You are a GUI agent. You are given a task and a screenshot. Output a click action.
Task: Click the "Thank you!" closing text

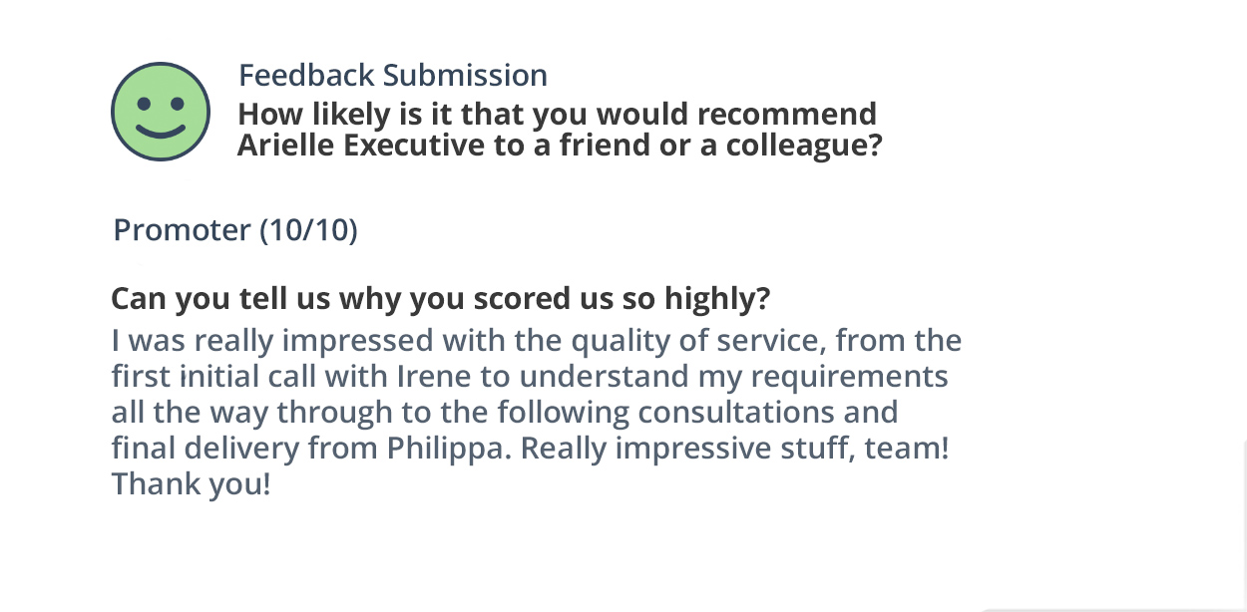click(x=191, y=484)
